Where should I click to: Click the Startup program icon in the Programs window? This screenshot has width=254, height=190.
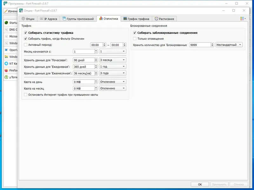click(6, 23)
